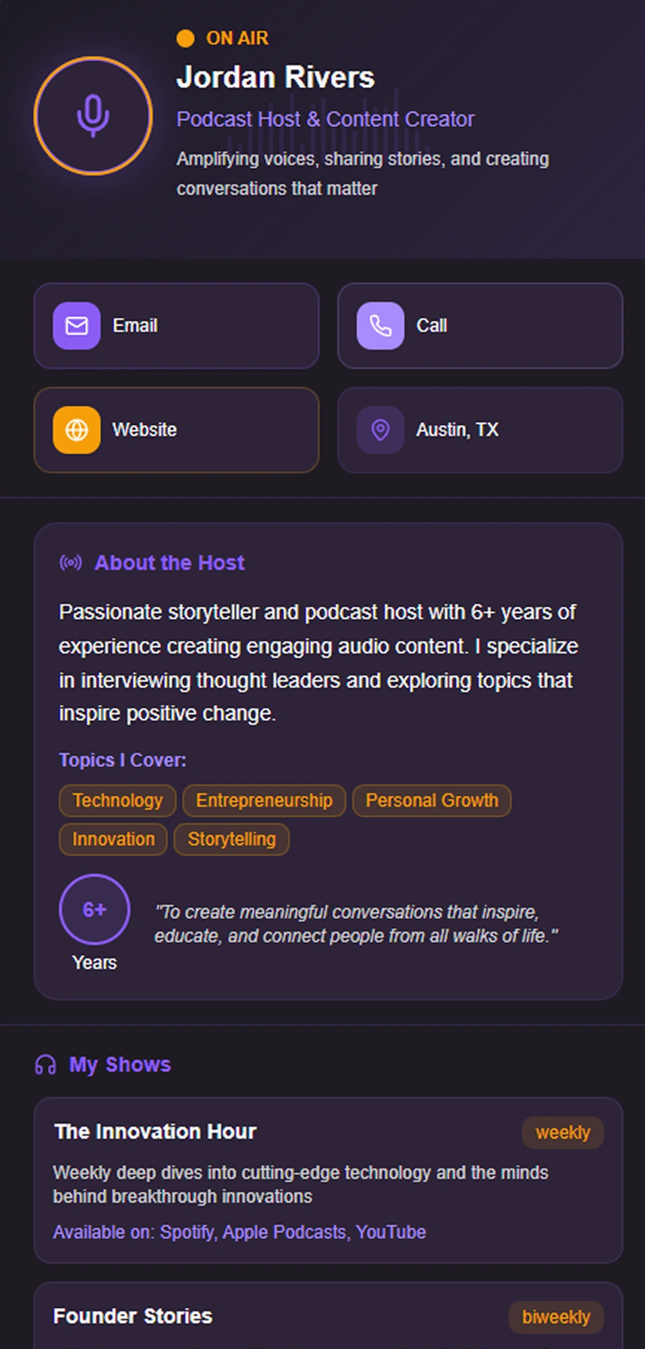Screen dimensions: 645x1349
Task: Click the headphones icon beside My Shows
Action: [45, 1065]
